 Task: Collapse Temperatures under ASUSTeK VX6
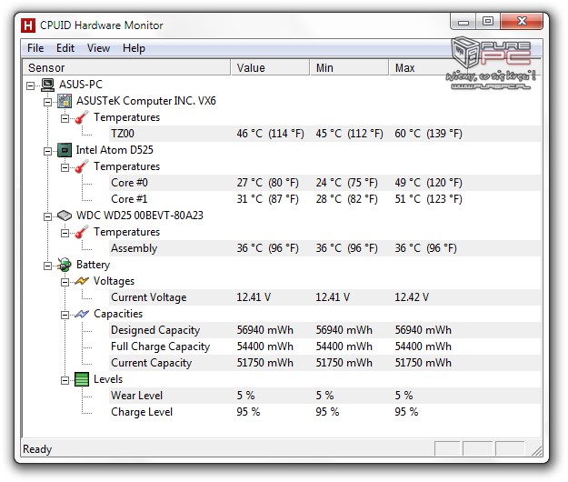click(65, 118)
